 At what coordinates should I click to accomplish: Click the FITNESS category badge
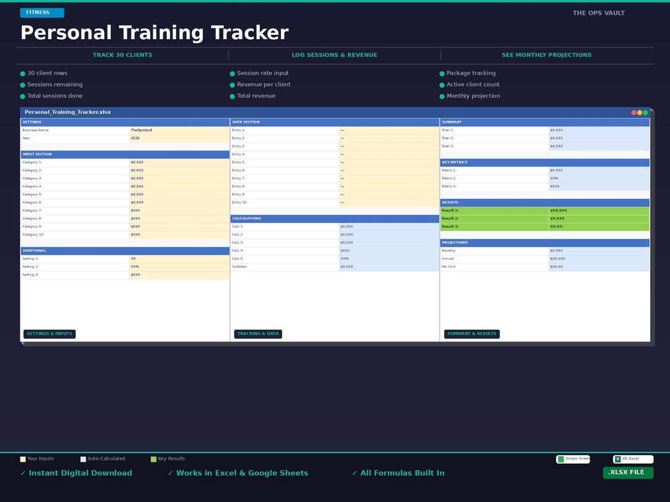42,13
